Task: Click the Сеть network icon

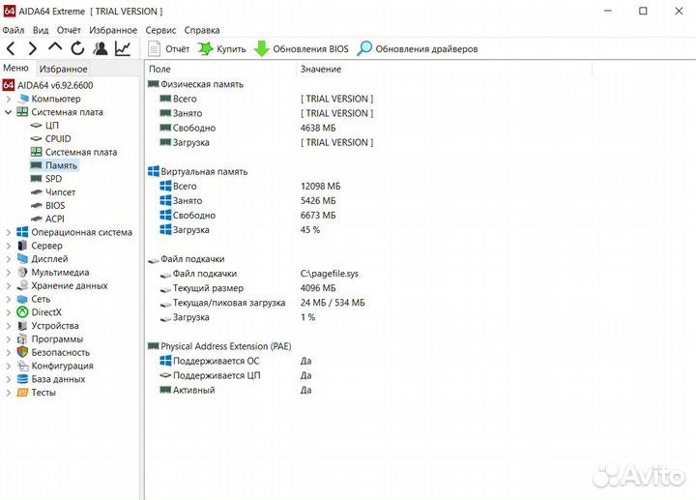Action: [x=22, y=299]
